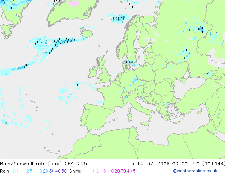
Task: Select the magenta snow legend value 40
Action: click(x=130, y=171)
